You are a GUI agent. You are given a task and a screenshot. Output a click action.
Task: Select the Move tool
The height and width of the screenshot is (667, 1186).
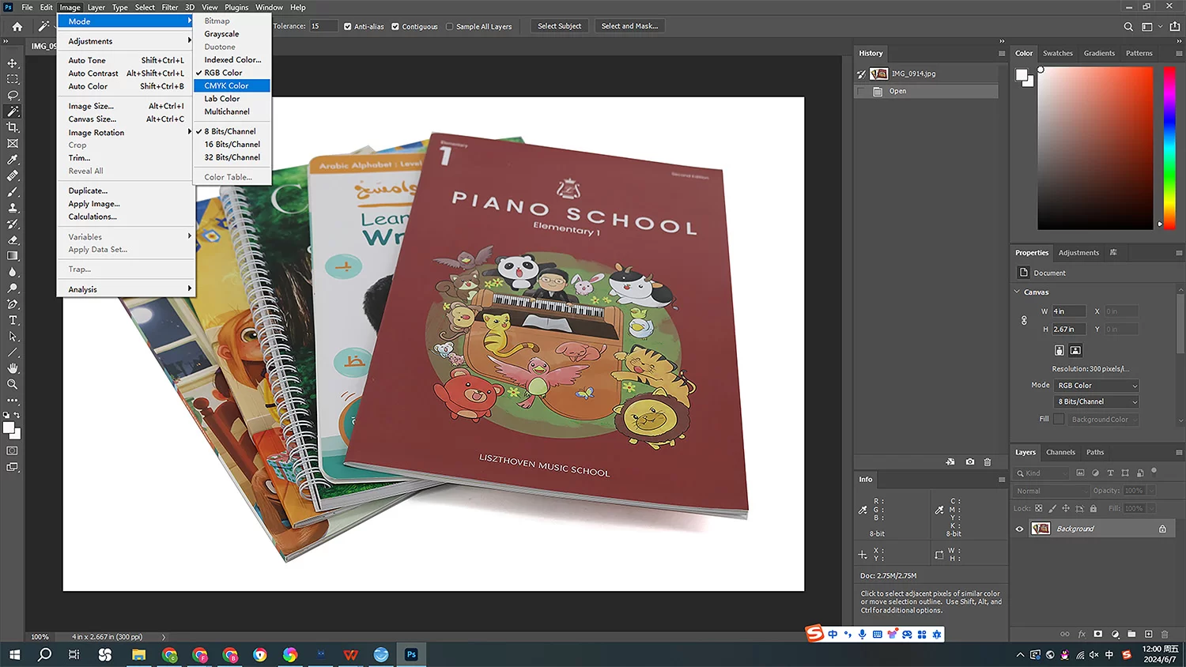pos(13,63)
